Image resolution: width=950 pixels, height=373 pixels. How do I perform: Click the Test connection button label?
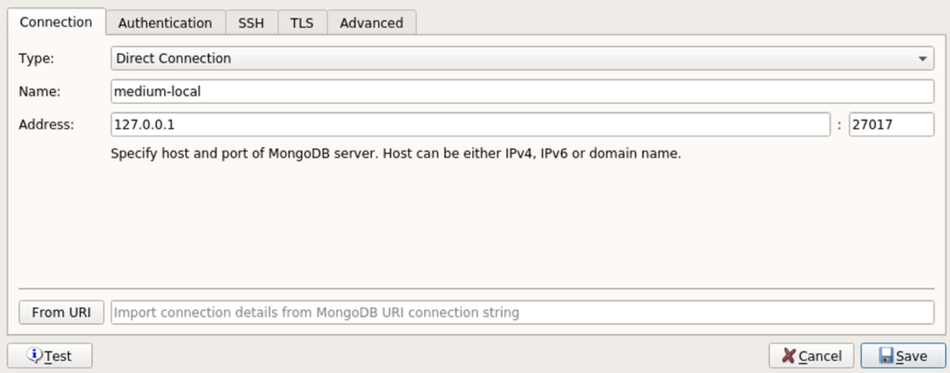(58, 356)
